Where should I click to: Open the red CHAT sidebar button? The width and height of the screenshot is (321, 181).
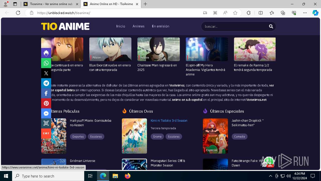[x=46, y=133]
